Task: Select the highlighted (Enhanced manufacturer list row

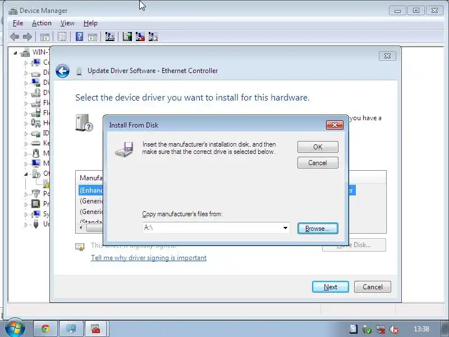Action: (x=91, y=190)
